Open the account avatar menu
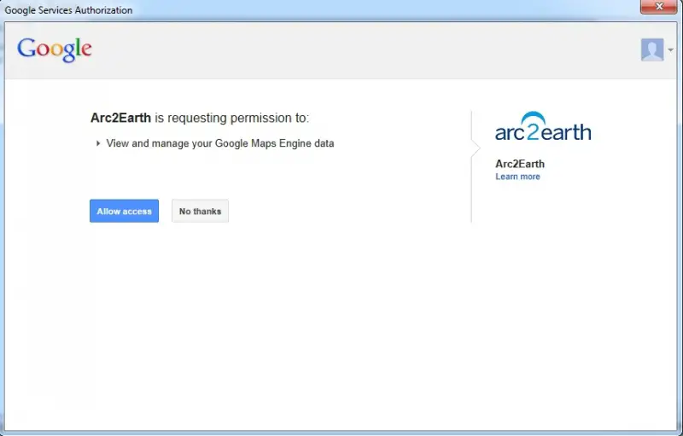 tap(652, 49)
